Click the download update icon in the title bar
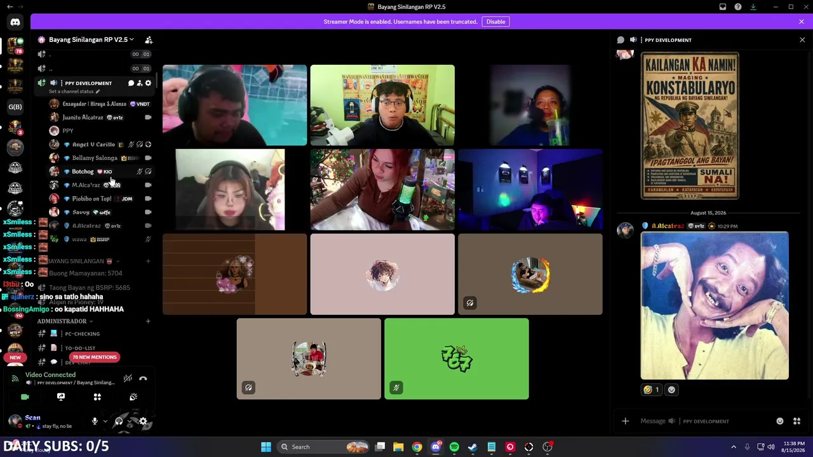The width and height of the screenshot is (813, 457). [753, 7]
